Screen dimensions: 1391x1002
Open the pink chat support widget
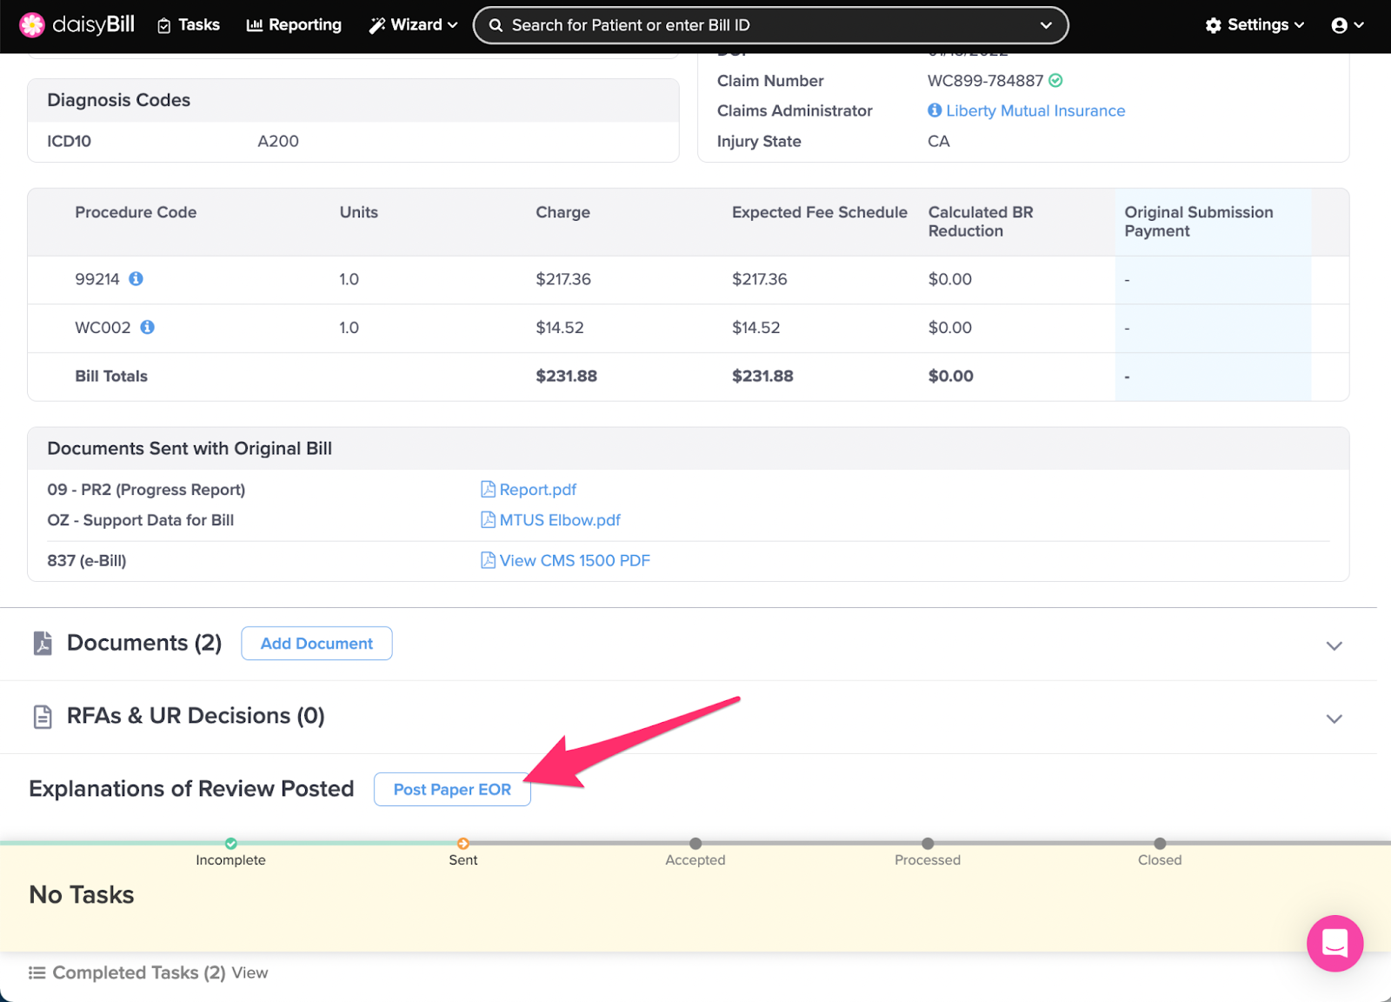[1334, 943]
